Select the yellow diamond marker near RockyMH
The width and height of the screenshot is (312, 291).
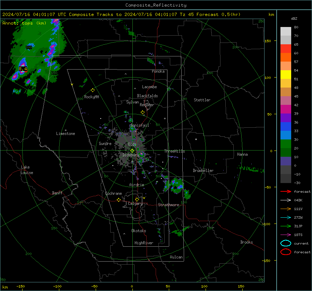tap(93, 90)
